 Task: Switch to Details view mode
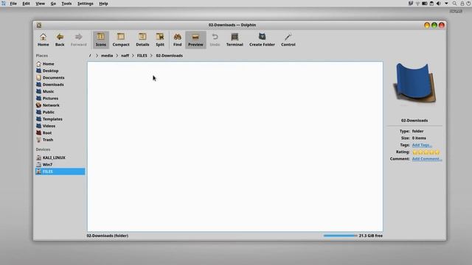tap(142, 40)
